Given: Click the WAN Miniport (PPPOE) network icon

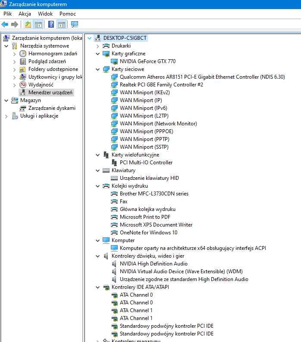Looking at the screenshot, I should (114, 131).
